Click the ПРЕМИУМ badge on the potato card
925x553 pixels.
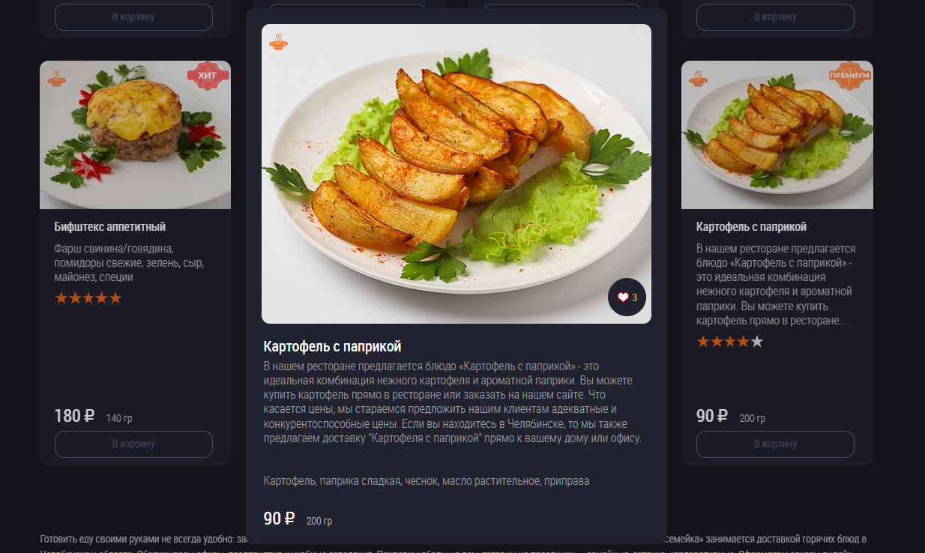tap(849, 76)
